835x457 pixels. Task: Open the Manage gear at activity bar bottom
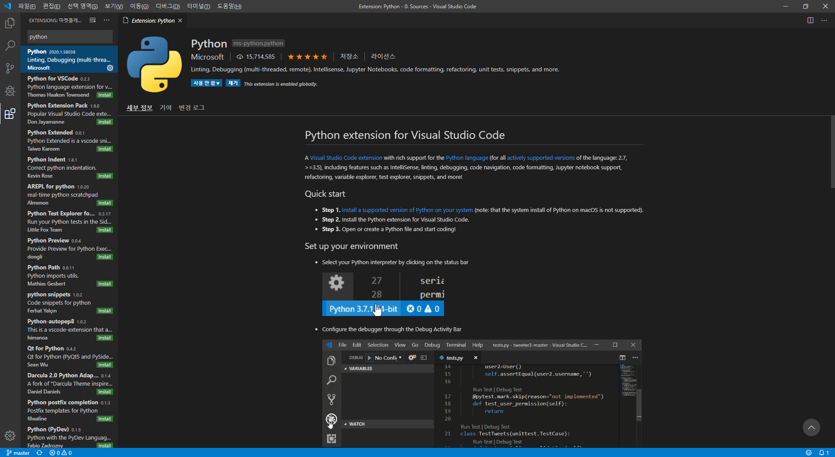click(x=10, y=435)
